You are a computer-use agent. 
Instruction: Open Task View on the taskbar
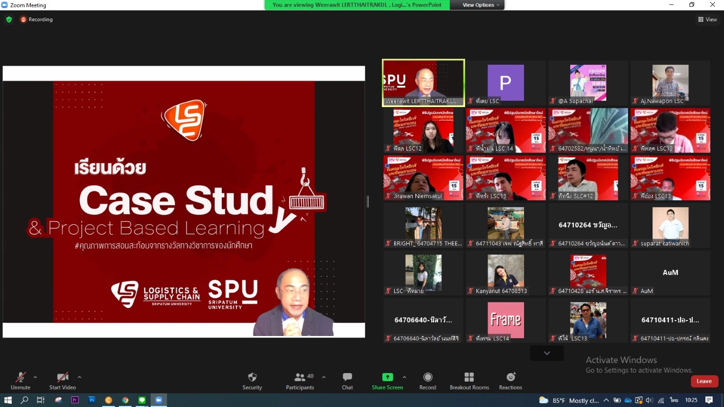(41, 400)
